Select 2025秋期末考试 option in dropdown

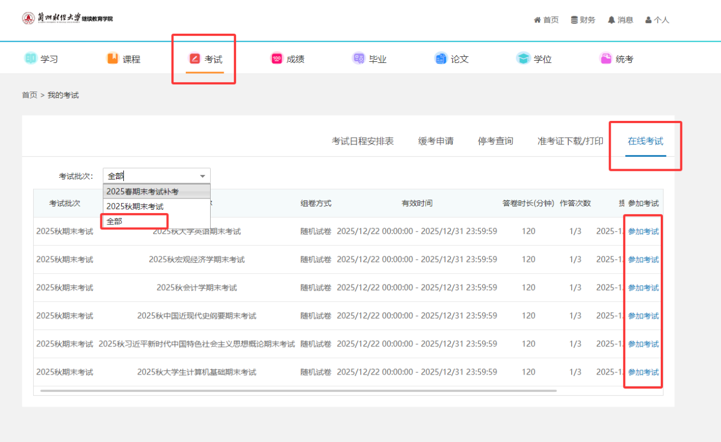coord(135,206)
